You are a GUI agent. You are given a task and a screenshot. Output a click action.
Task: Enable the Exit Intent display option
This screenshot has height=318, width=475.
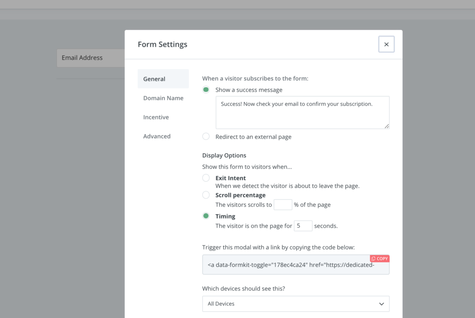[206, 178]
